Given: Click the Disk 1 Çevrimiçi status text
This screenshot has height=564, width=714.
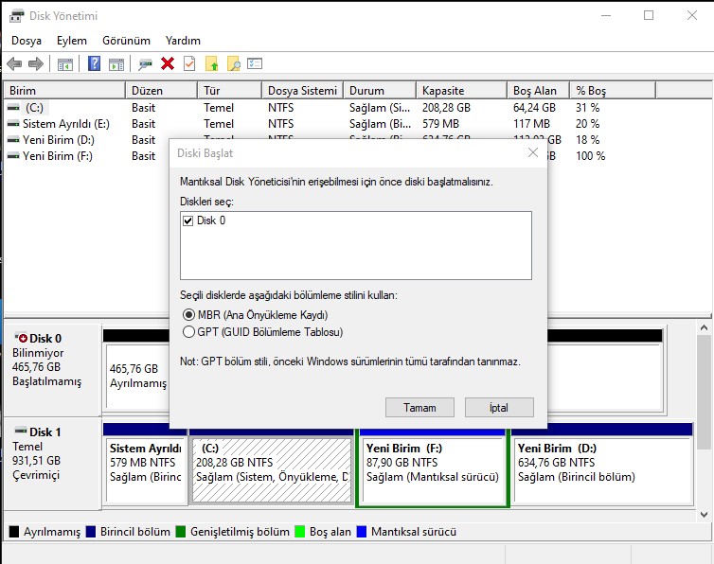Looking at the screenshot, I should (x=36, y=475).
